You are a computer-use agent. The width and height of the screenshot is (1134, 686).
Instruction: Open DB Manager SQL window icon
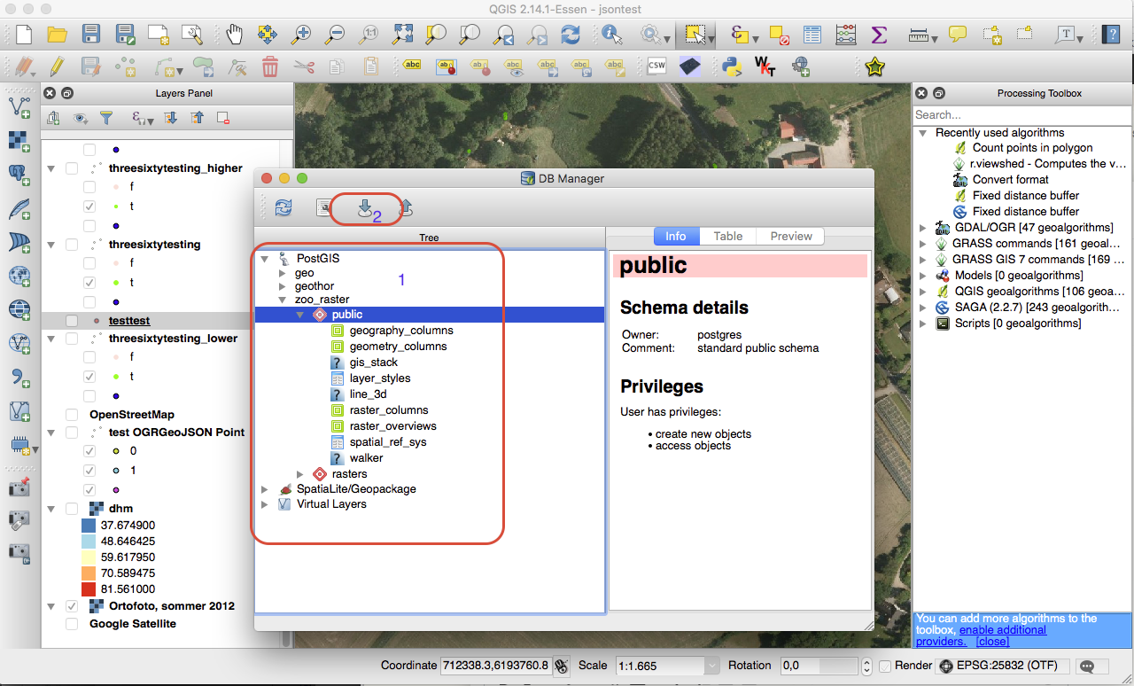tap(324, 207)
